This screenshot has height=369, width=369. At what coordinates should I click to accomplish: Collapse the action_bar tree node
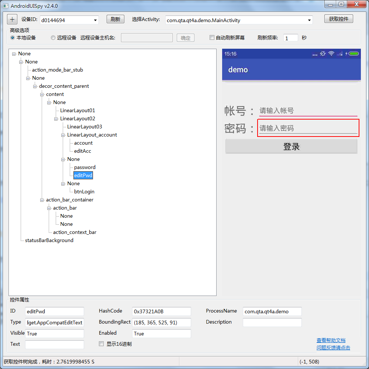point(49,208)
